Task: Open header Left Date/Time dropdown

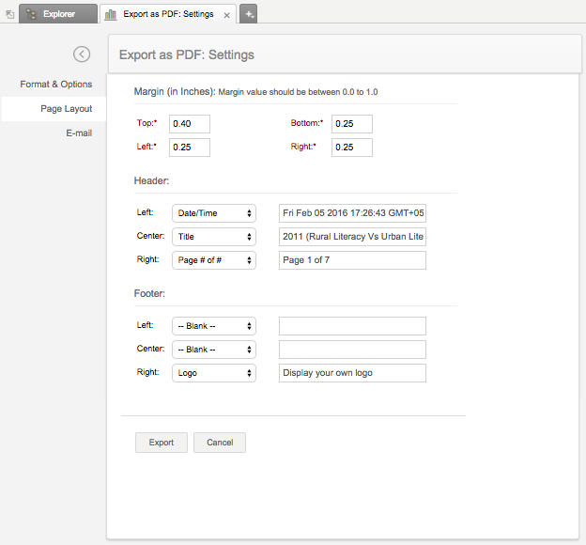Action: coord(214,213)
